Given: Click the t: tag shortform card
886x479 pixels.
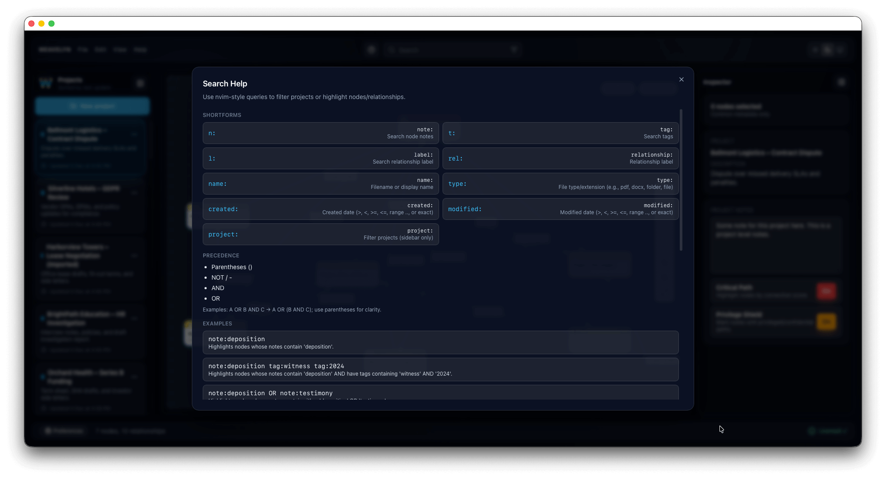Looking at the screenshot, I should click(560, 133).
